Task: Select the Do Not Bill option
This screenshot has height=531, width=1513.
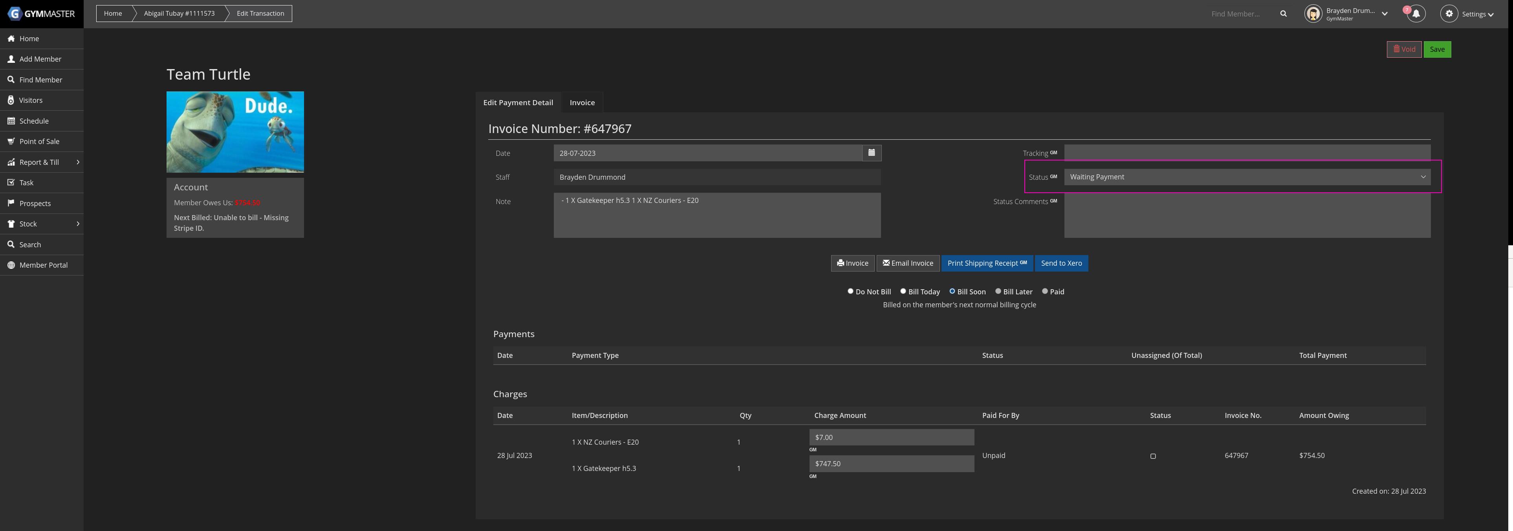Action: (850, 291)
